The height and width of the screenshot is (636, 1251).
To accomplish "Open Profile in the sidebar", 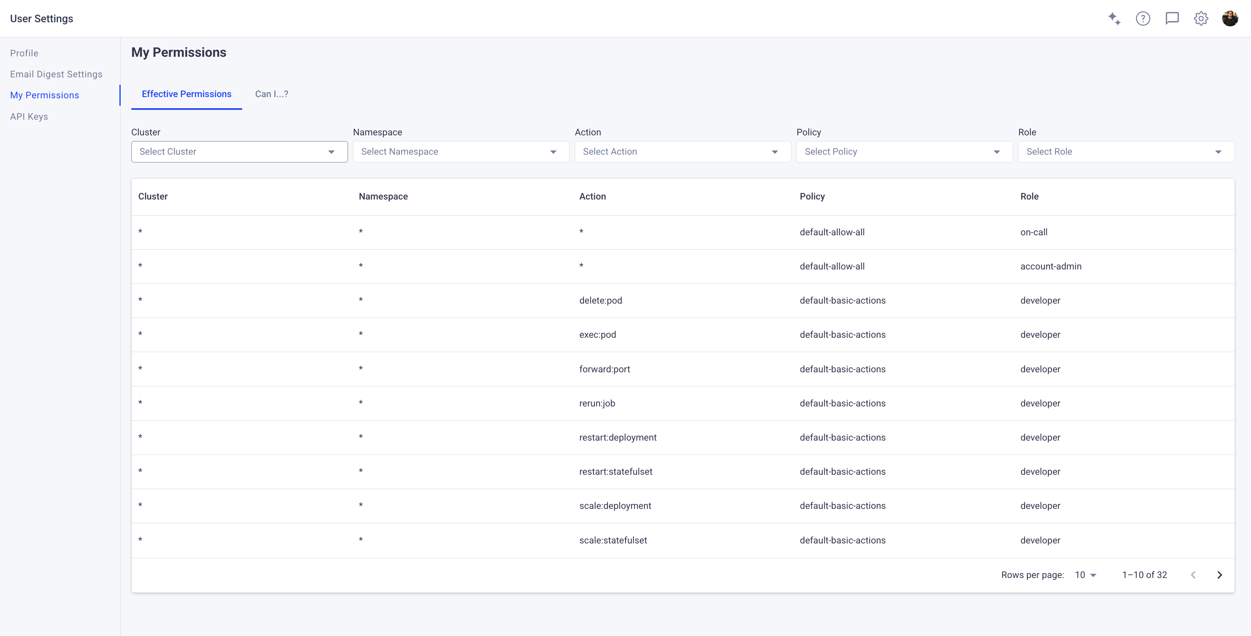I will point(24,53).
